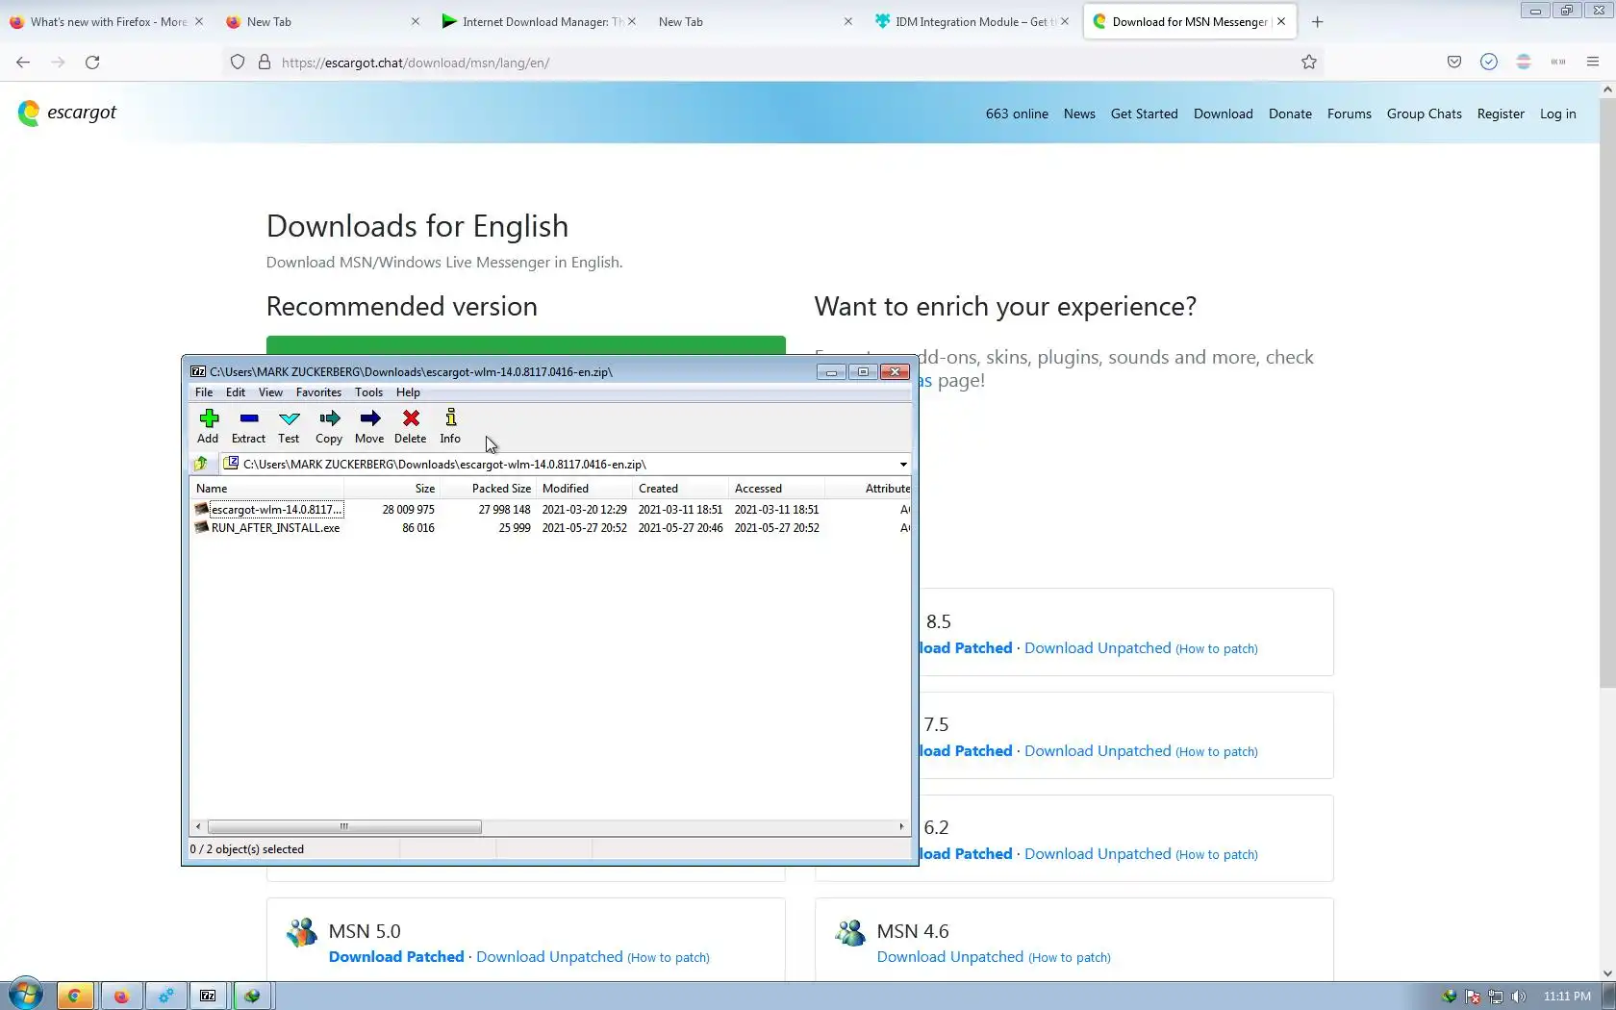The width and height of the screenshot is (1616, 1010).
Task: Open the Action Center flag in tray
Action: click(1473, 997)
